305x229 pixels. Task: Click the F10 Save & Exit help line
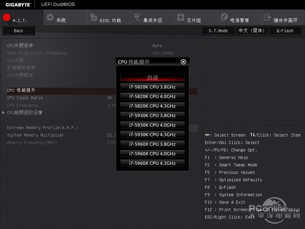point(225,202)
